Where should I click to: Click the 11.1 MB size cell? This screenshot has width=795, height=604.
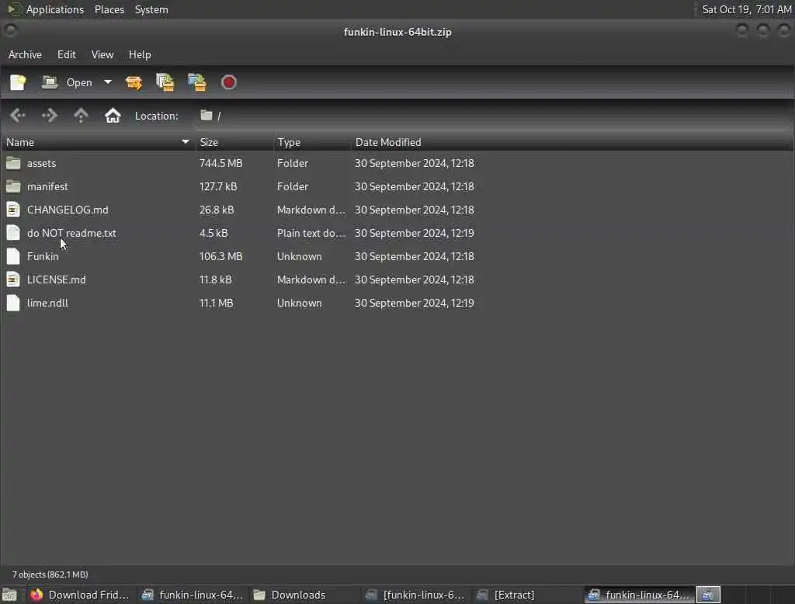pos(216,304)
